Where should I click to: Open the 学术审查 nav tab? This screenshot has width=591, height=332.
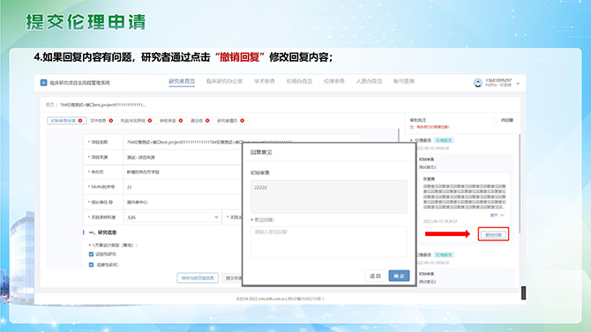click(265, 81)
